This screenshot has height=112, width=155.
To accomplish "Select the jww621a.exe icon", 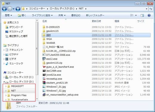I will [44, 75].
